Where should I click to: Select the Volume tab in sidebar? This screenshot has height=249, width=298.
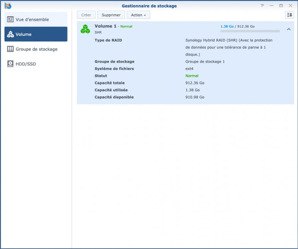click(x=24, y=34)
